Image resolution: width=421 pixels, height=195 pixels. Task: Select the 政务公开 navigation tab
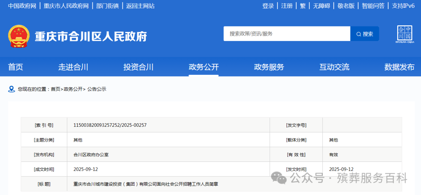tap(203, 67)
